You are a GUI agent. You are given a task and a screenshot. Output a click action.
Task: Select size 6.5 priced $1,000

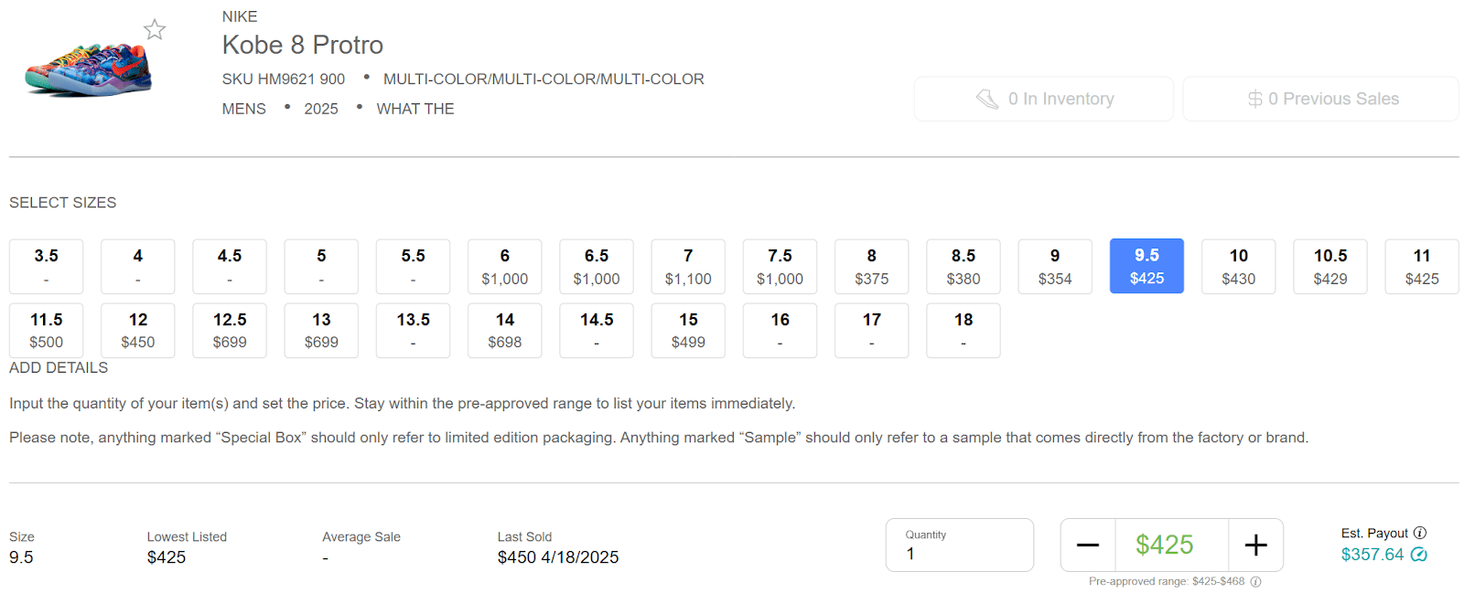[x=597, y=267]
